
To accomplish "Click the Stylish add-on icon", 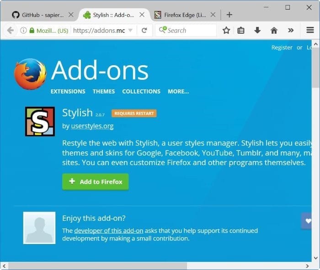I will (40, 121).
